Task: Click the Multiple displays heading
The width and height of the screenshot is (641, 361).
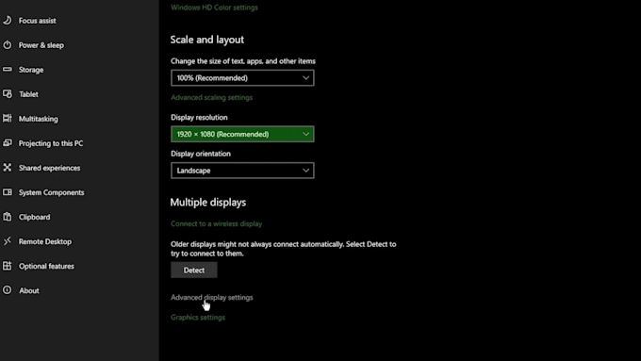Action: 208,203
